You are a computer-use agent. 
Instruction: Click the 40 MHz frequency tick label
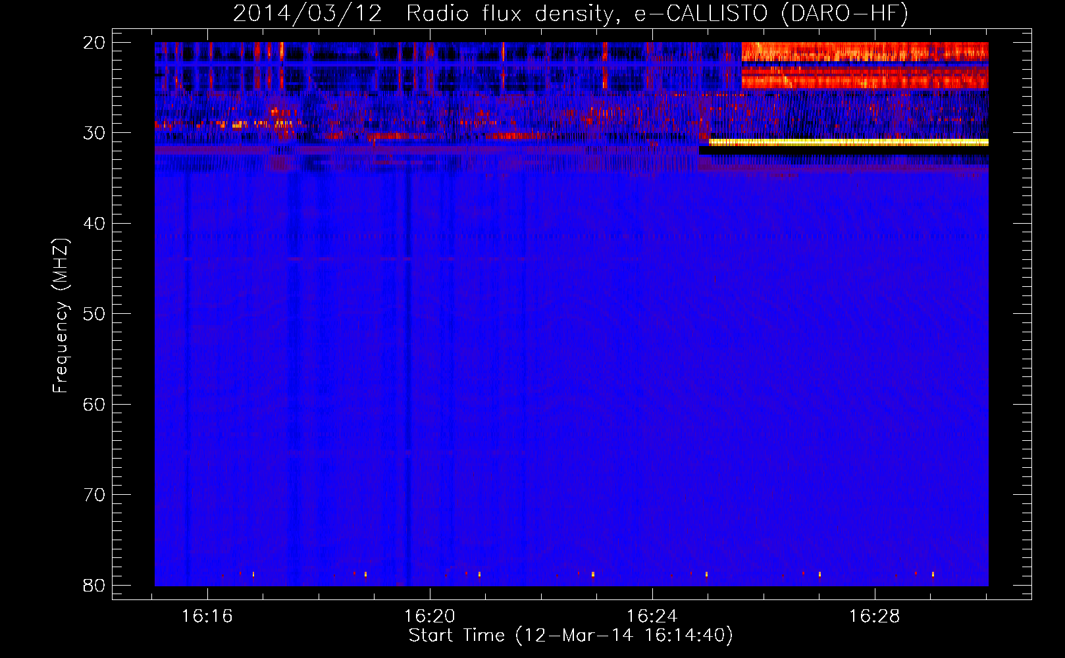[94, 224]
